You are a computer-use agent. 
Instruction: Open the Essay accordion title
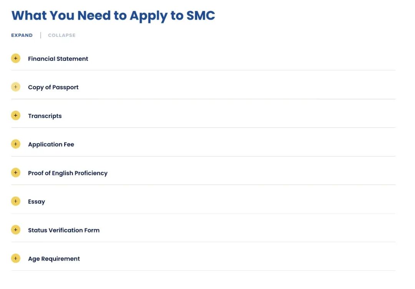tap(37, 202)
